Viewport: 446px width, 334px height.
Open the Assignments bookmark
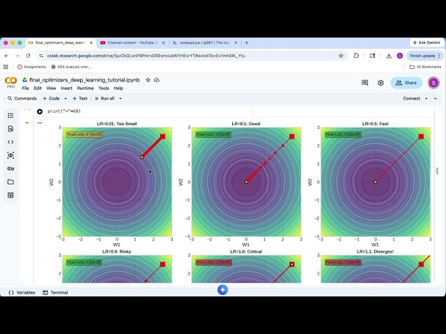tap(31, 67)
